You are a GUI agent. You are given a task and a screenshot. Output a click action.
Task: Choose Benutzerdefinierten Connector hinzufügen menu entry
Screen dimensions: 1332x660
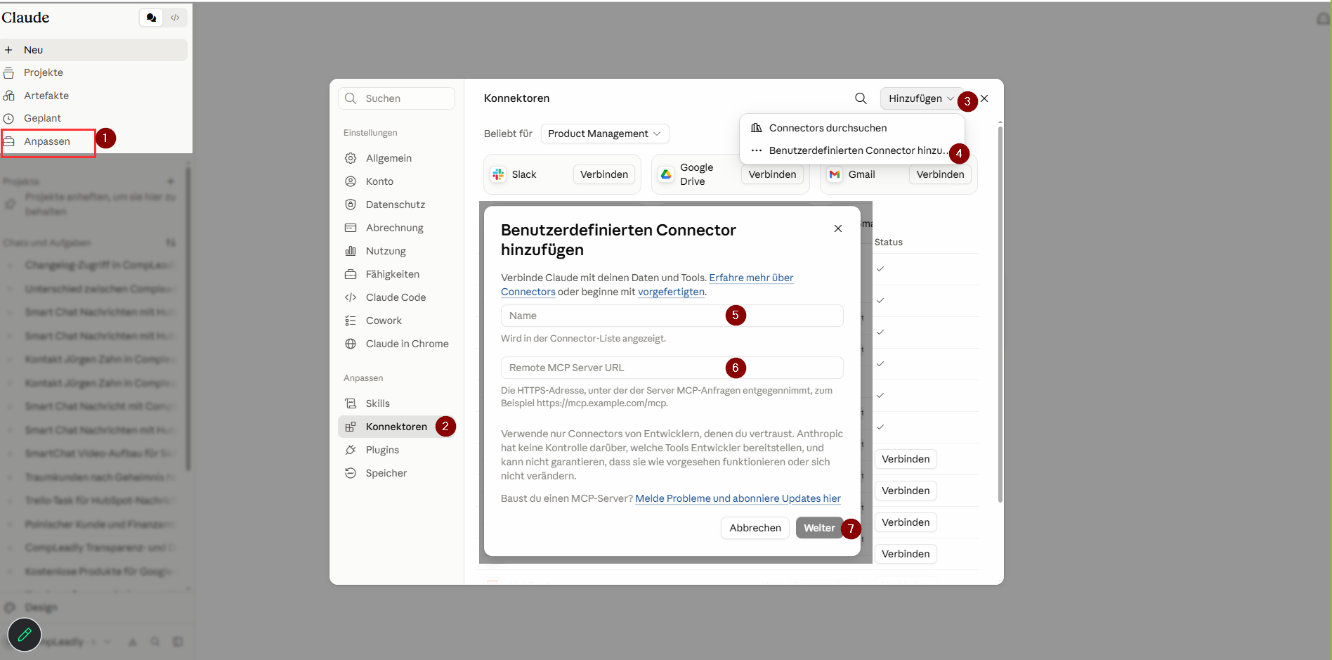[852, 150]
